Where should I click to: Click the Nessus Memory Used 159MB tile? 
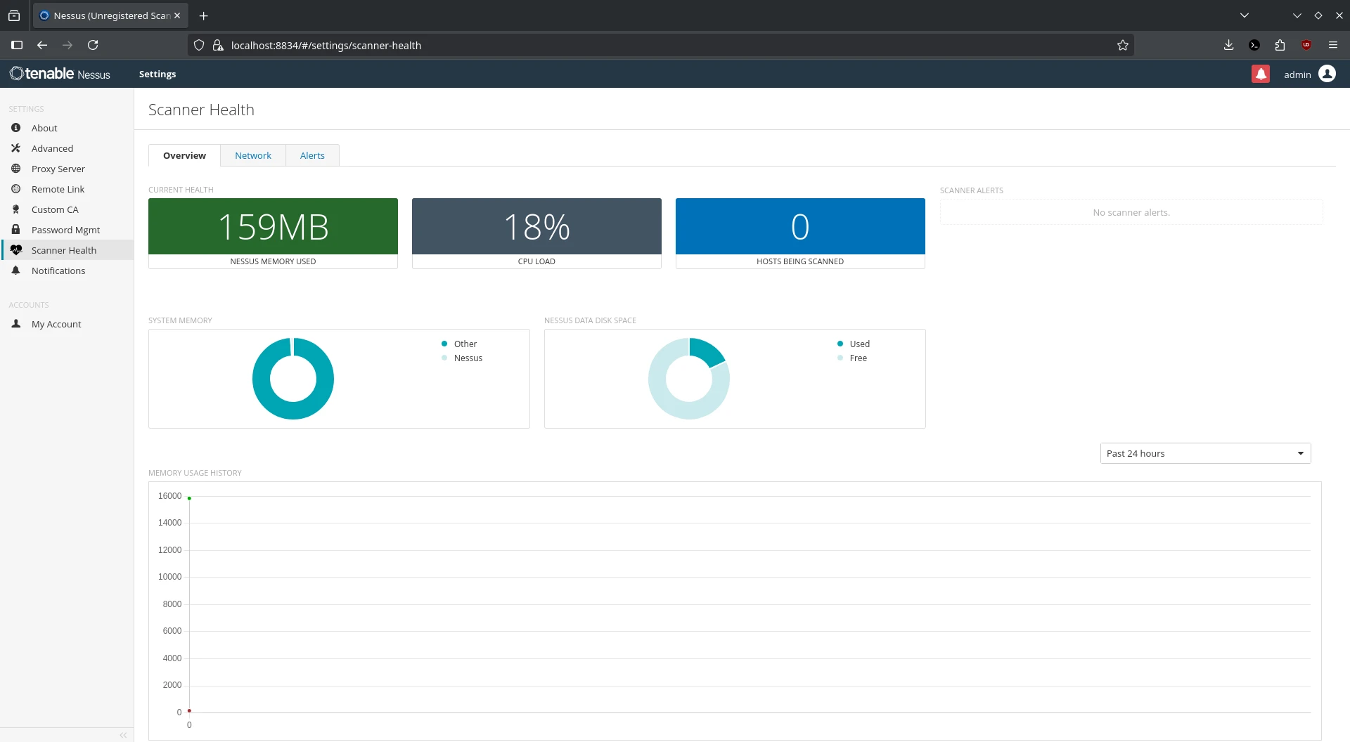click(273, 233)
